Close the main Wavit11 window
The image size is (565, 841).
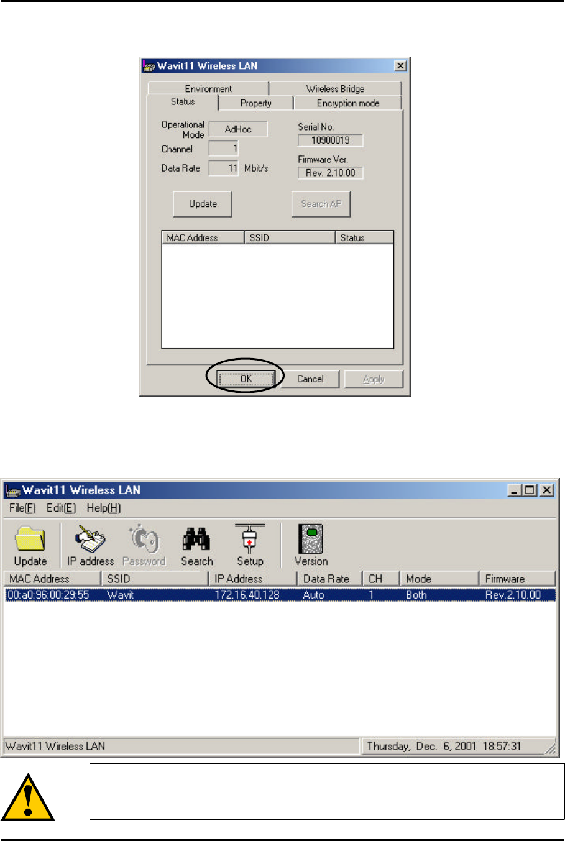(546, 490)
